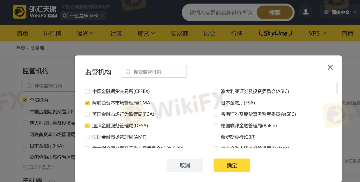Confirm selection with 确定 button
The width and height of the screenshot is (360, 182).
232,165
